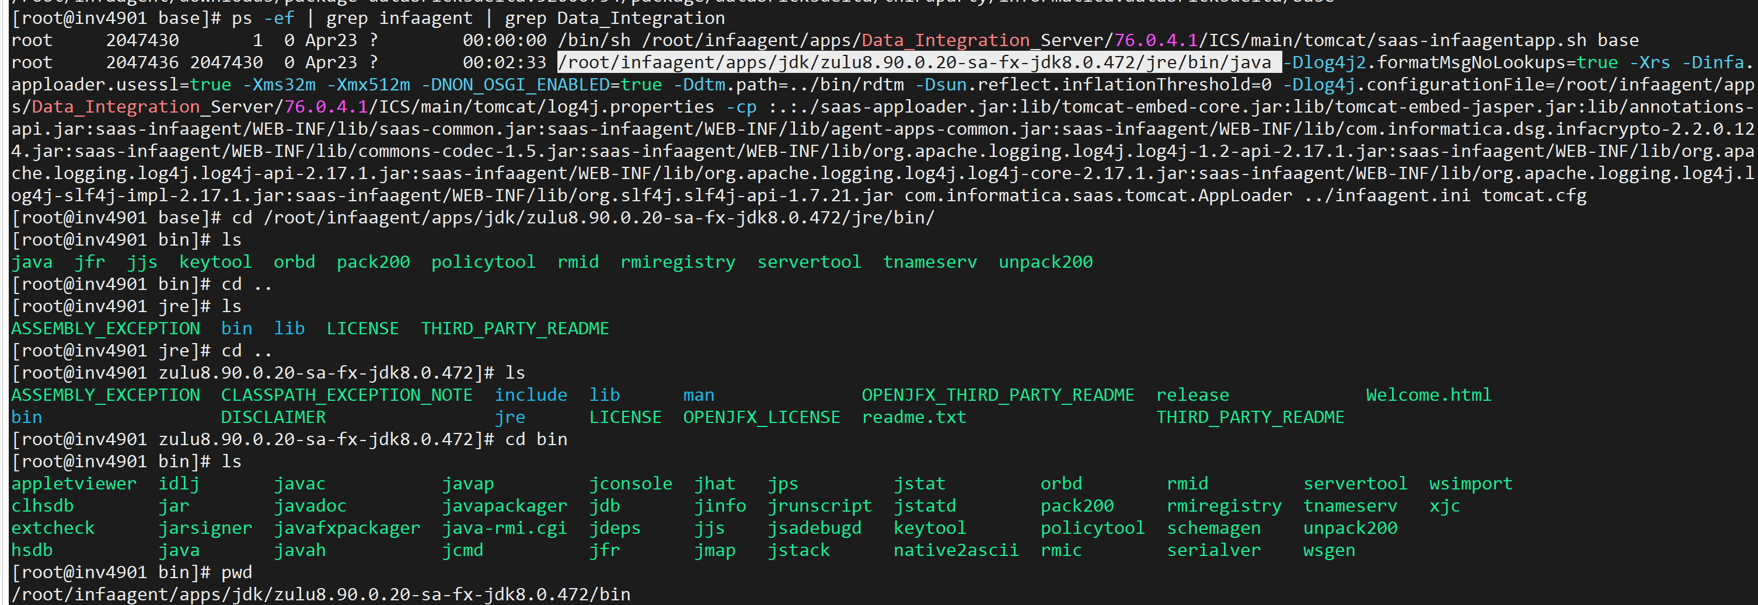Click the 'clhsdb' file name
This screenshot has width=1758, height=605.
(x=42, y=505)
